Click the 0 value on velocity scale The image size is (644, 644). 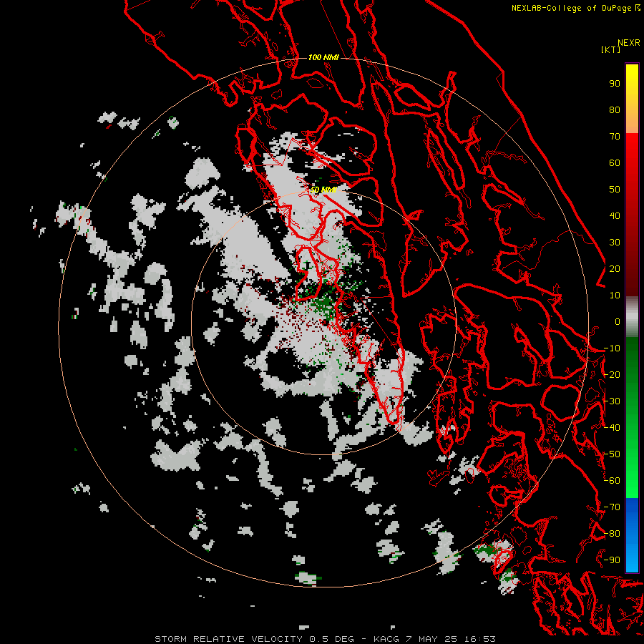(x=618, y=322)
